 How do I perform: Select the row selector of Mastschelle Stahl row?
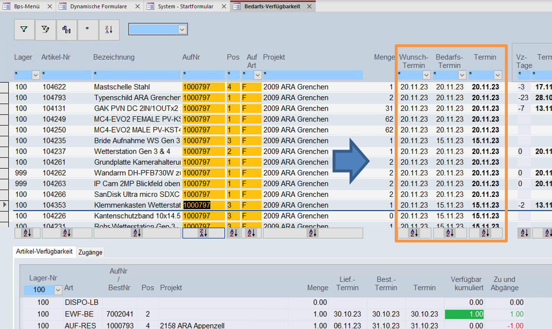[4, 87]
